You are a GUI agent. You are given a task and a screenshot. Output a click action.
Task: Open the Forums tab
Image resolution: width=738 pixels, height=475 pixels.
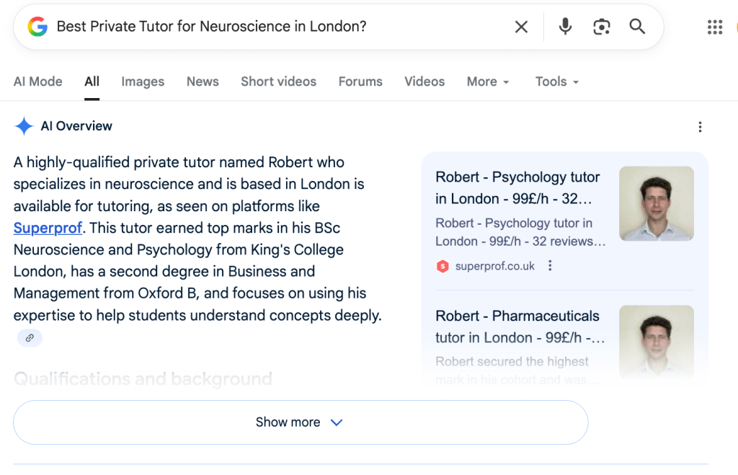(360, 82)
